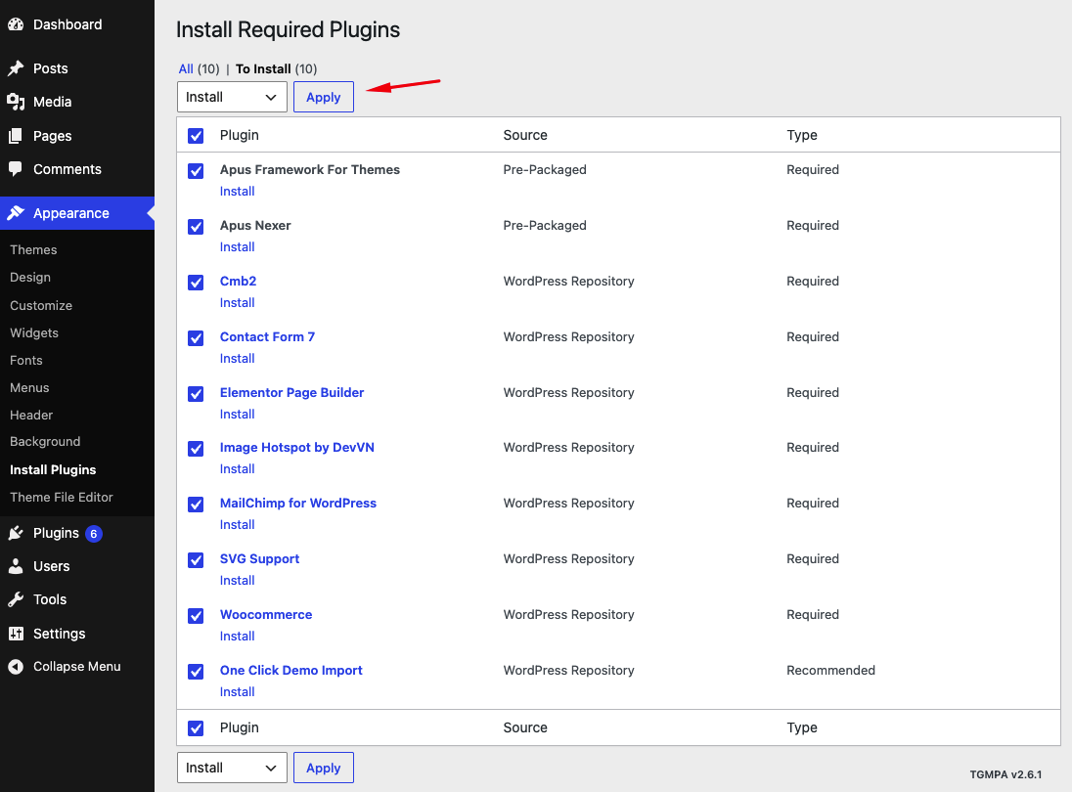The height and width of the screenshot is (792, 1072).
Task: Select the All (10) filter tab
Action: 199,69
